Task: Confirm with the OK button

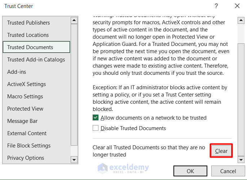Action: pos(190,171)
